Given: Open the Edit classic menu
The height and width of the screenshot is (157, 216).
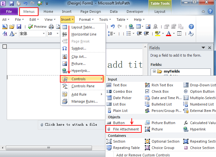Looking at the screenshot, I should (x=34, y=20).
